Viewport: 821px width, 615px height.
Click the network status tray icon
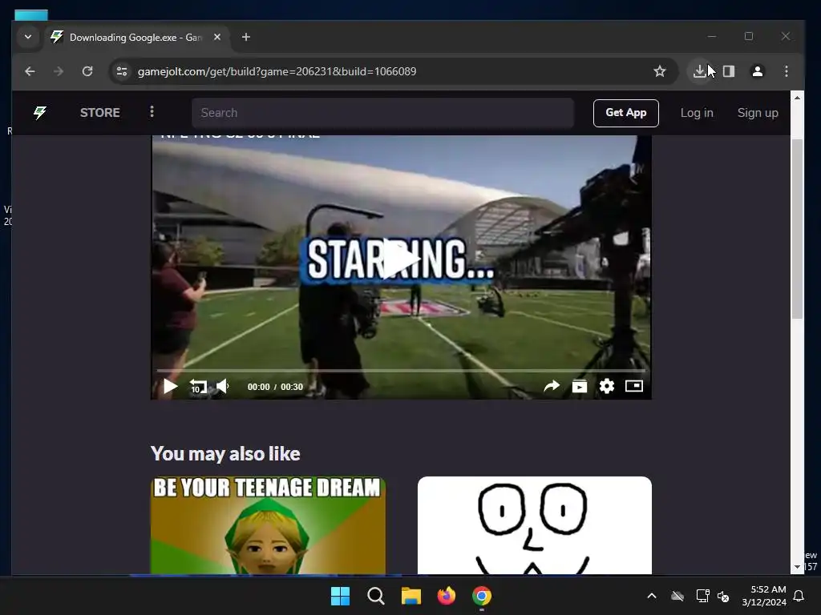pos(702,596)
